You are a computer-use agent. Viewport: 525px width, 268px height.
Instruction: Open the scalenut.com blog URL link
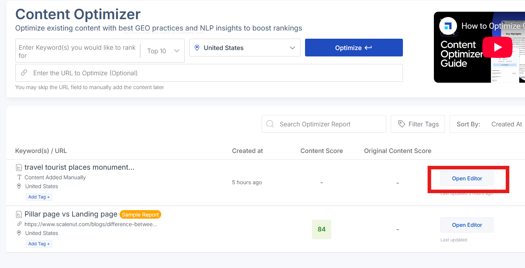91,224
